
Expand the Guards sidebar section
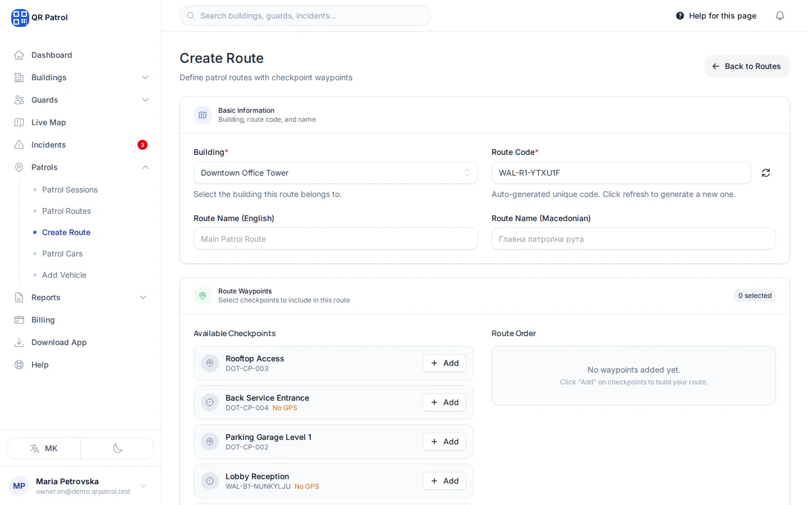(x=81, y=100)
